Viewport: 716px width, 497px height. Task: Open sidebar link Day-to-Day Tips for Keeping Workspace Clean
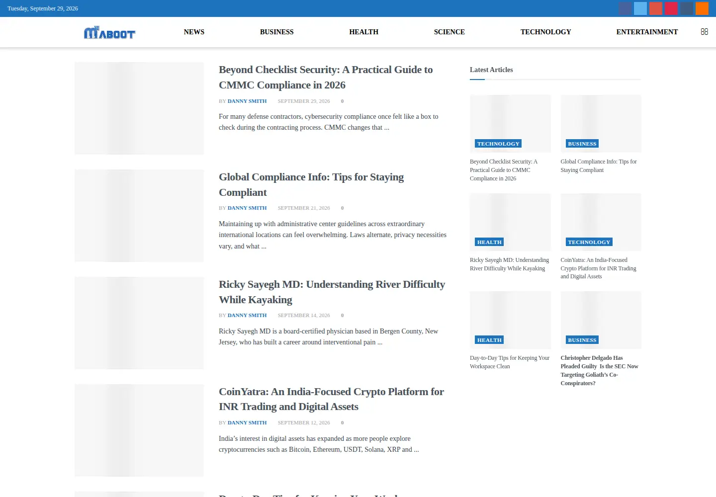(510, 362)
